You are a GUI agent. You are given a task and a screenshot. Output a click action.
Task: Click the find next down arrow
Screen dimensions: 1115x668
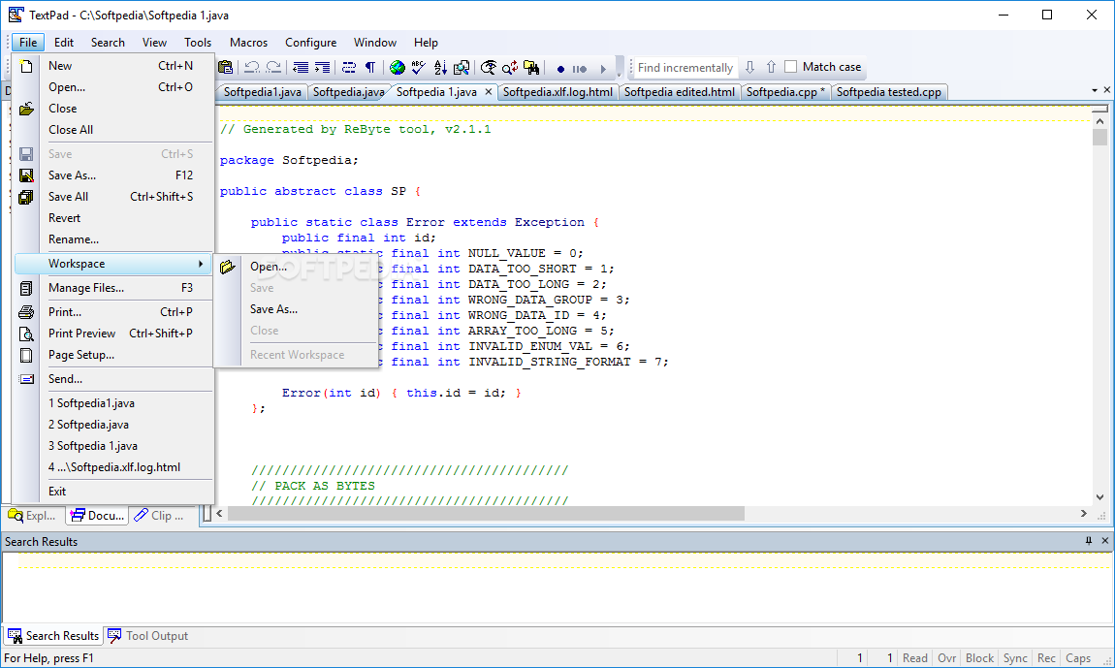click(749, 67)
